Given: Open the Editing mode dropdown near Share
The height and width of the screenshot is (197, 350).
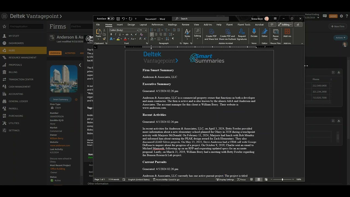Looking at the screenshot, I should pos(285,25).
